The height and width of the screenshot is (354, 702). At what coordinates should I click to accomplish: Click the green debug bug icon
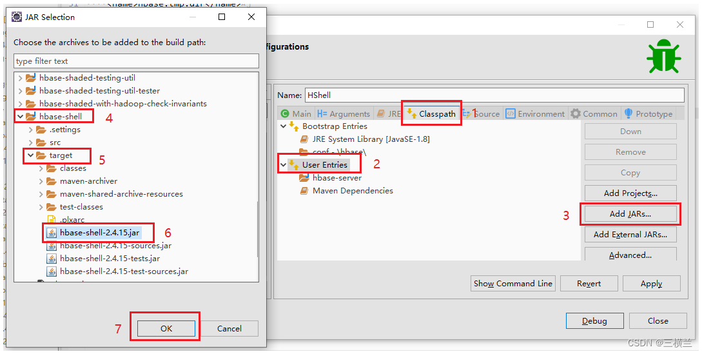(x=664, y=57)
